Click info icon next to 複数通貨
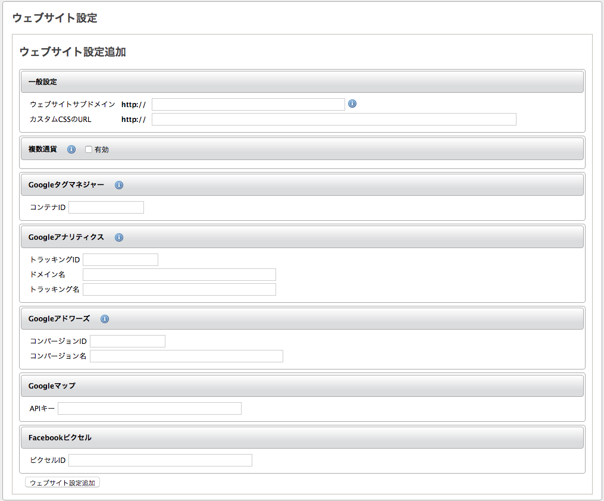 click(x=71, y=149)
